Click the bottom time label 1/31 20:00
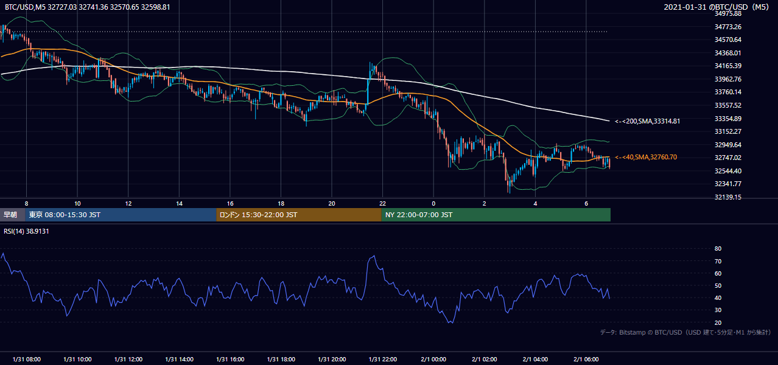Screen dimensions: 778x365 click(x=331, y=359)
